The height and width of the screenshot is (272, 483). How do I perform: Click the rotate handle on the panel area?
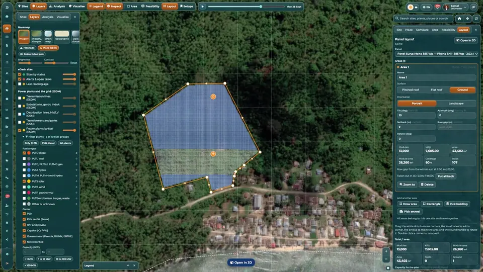pyautogui.click(x=213, y=97)
